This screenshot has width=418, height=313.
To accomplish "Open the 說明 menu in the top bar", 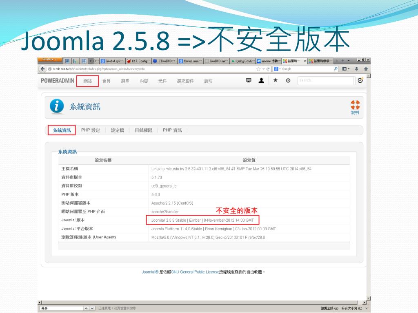I will tap(208, 81).
